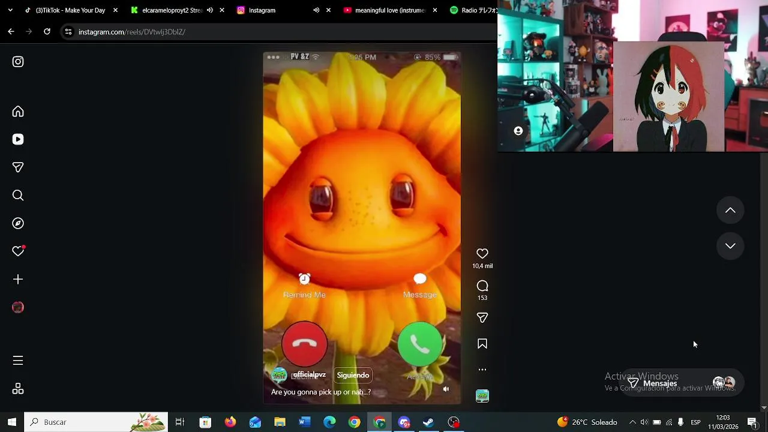The height and width of the screenshot is (432, 768).
Task: Open the notification center icon
Action: (x=752, y=422)
